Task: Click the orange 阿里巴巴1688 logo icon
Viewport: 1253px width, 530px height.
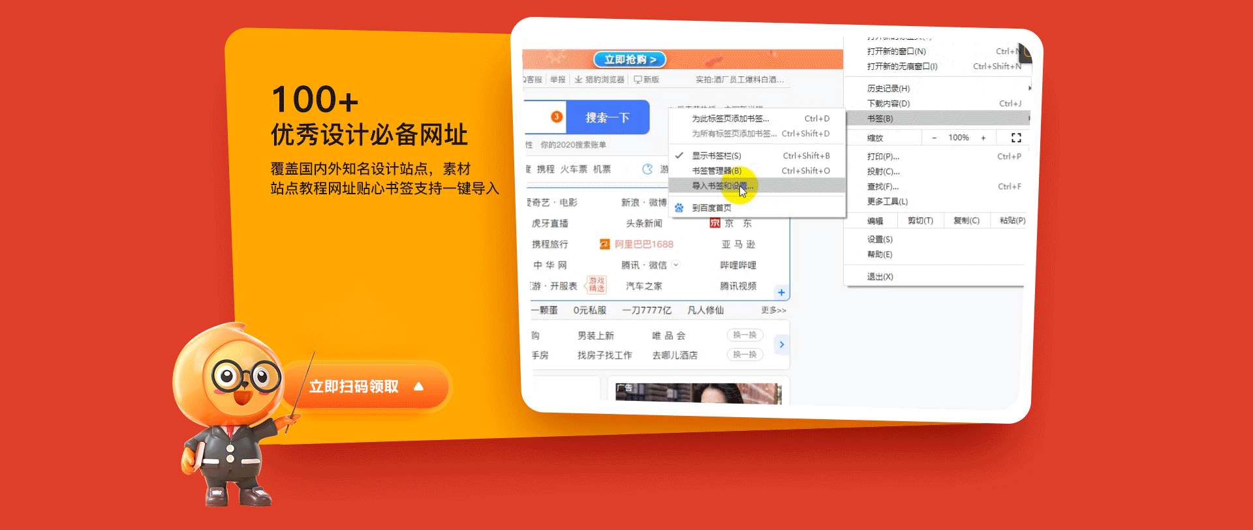Action: point(605,244)
